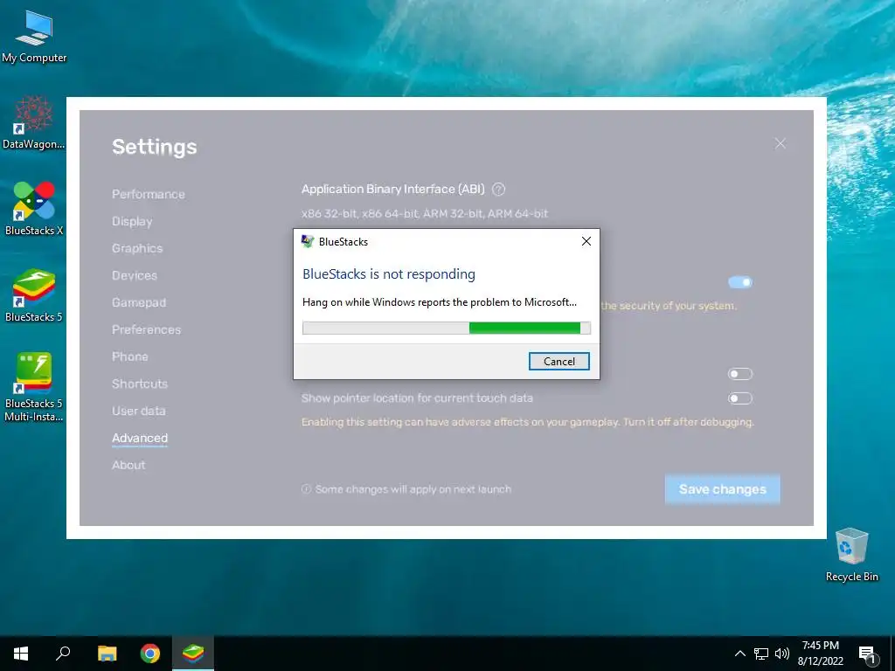The image size is (895, 671).
Task: Open the Phone settings tab
Action: [x=129, y=356]
